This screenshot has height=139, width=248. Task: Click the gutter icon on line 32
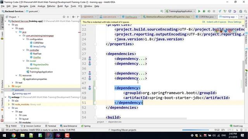click(90, 63)
